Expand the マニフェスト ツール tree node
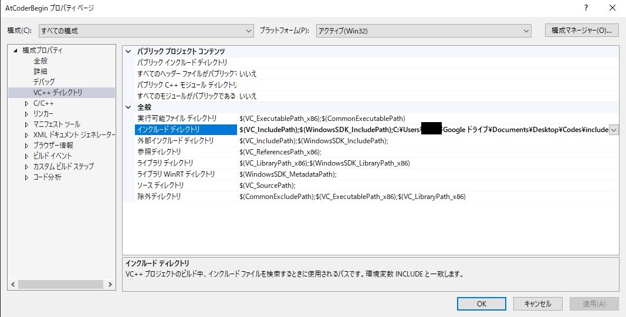 click(27, 124)
